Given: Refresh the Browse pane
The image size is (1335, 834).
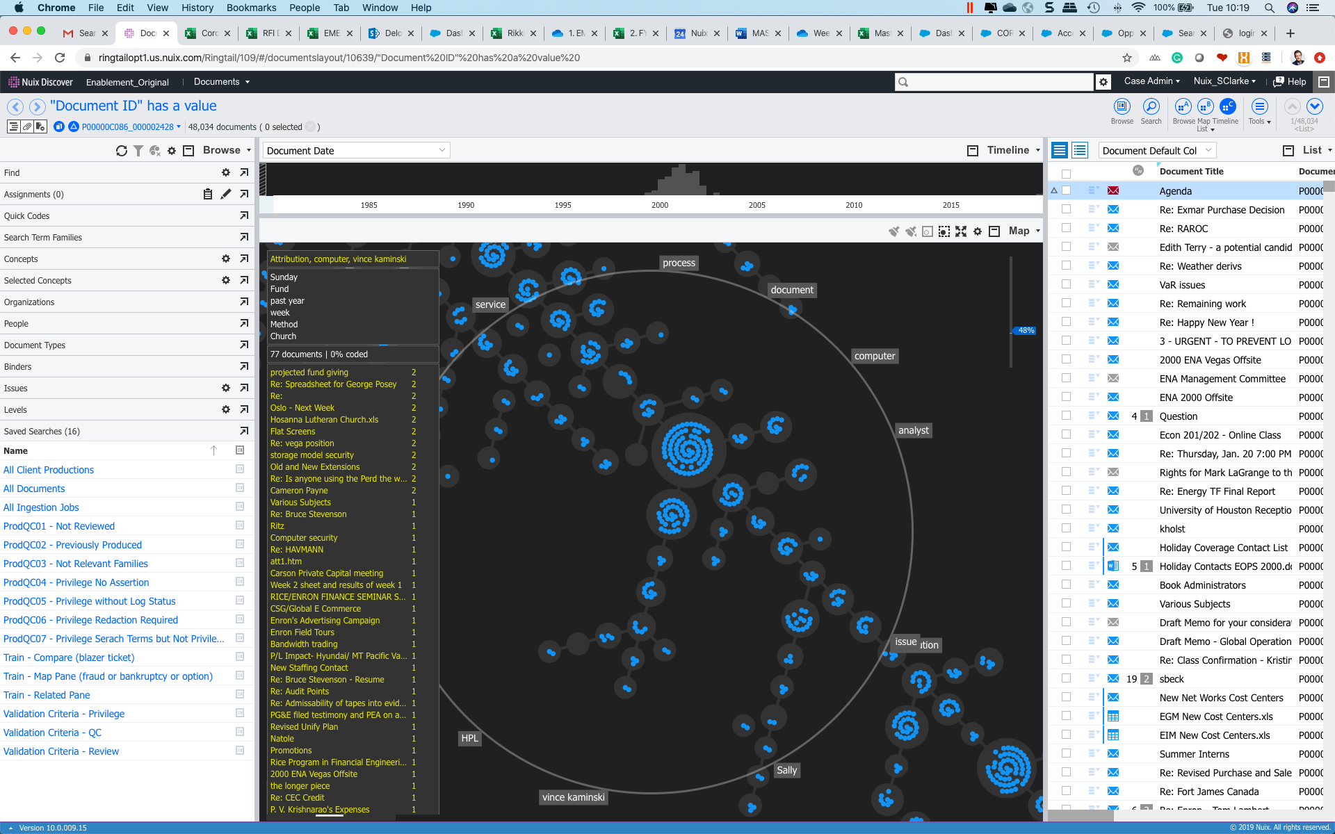Looking at the screenshot, I should coord(122,151).
